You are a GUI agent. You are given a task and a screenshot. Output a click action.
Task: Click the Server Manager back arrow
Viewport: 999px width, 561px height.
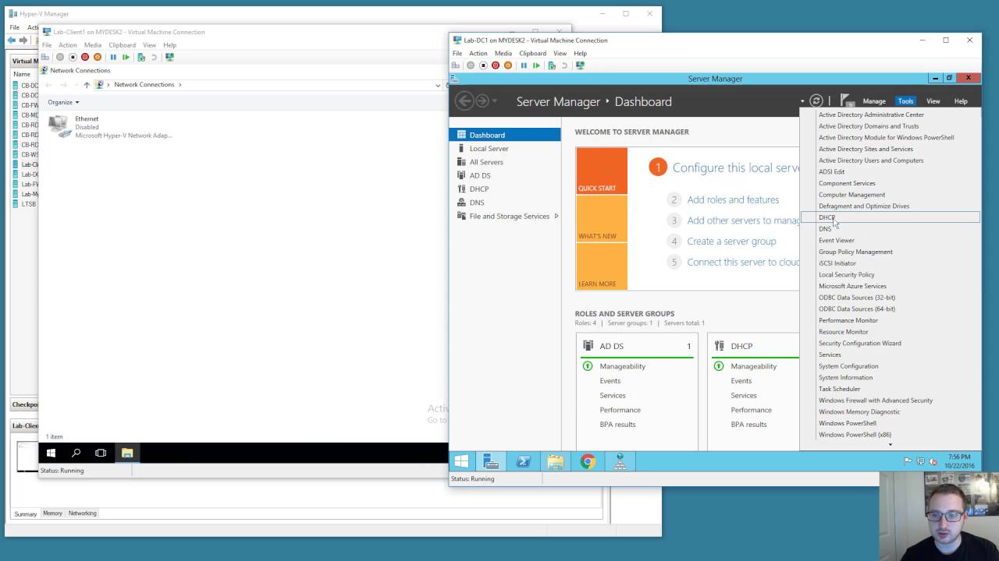pos(464,101)
